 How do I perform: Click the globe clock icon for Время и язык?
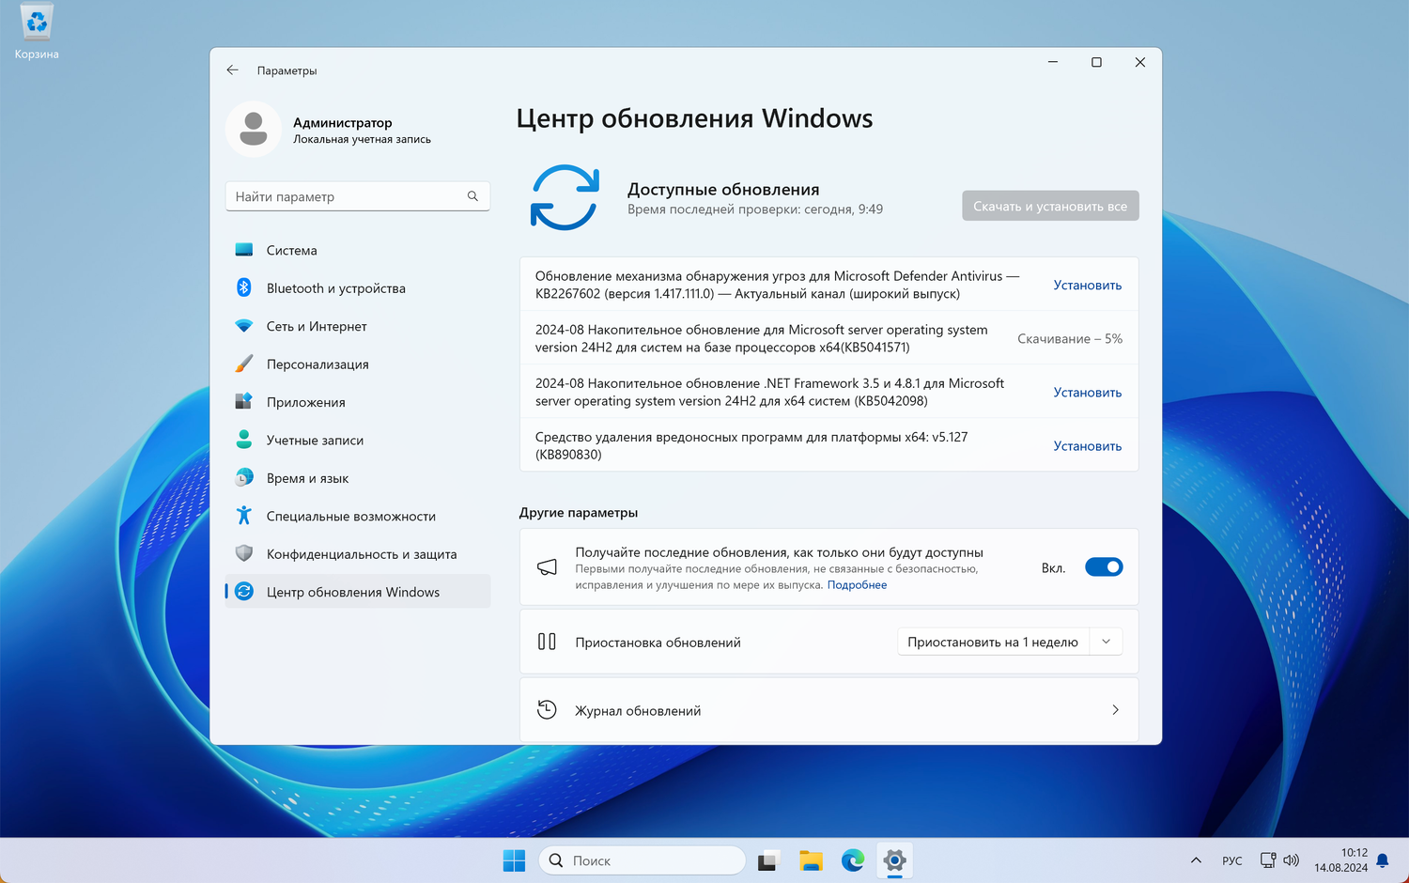(x=244, y=477)
